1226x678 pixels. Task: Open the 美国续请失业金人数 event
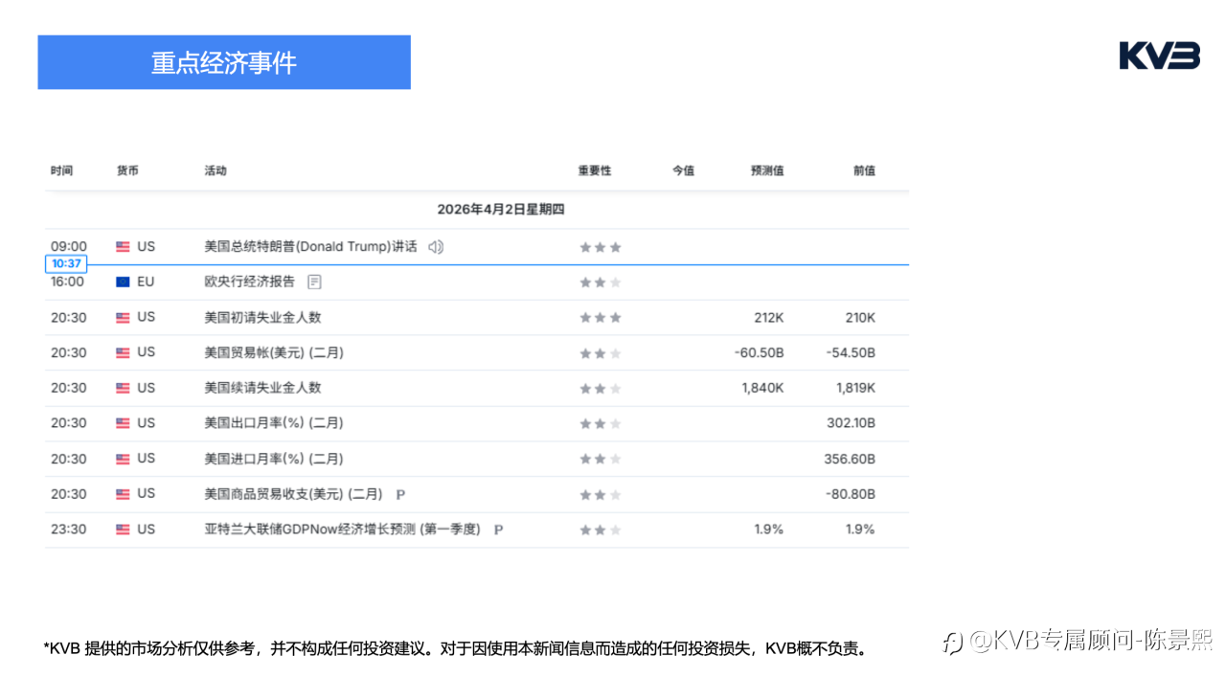[262, 388]
